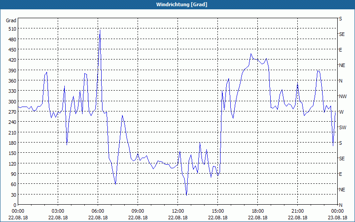This screenshot has width=355, height=222.
Task: Click the W compass label on the right axis
Action: (x=341, y=112)
